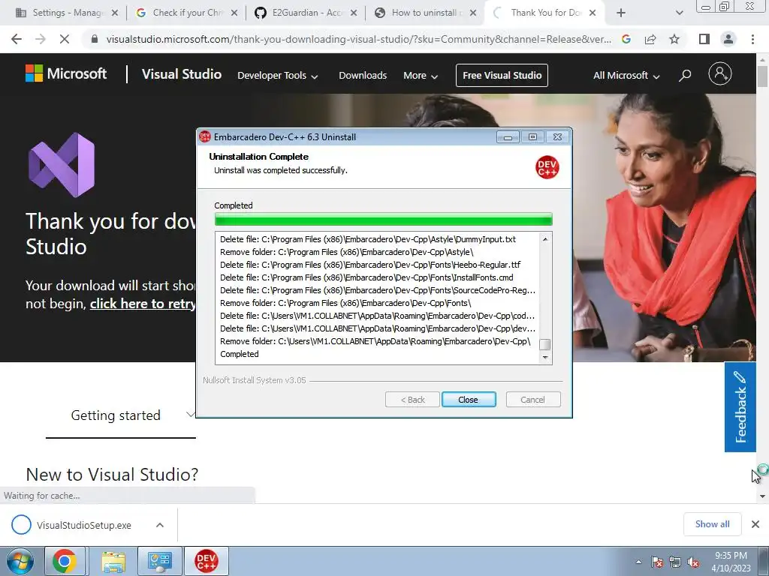The image size is (769, 576).
Task: Close the E2Guardian tab
Action: coord(354,13)
